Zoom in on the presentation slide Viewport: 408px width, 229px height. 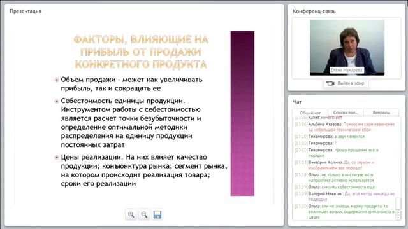131,214
